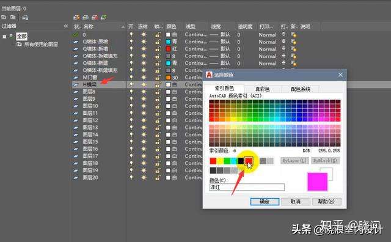Click Continuous linetype of layer 0

pos(196,35)
